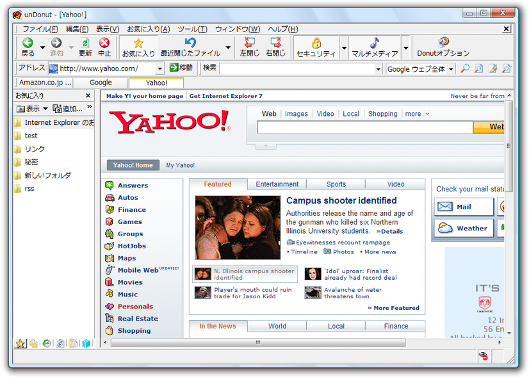This screenshot has height=377, width=529.
Task: Open Multimedia dropdown arrow
Action: [406, 47]
